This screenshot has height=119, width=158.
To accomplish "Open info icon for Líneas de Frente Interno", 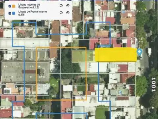I will coord(61,13).
